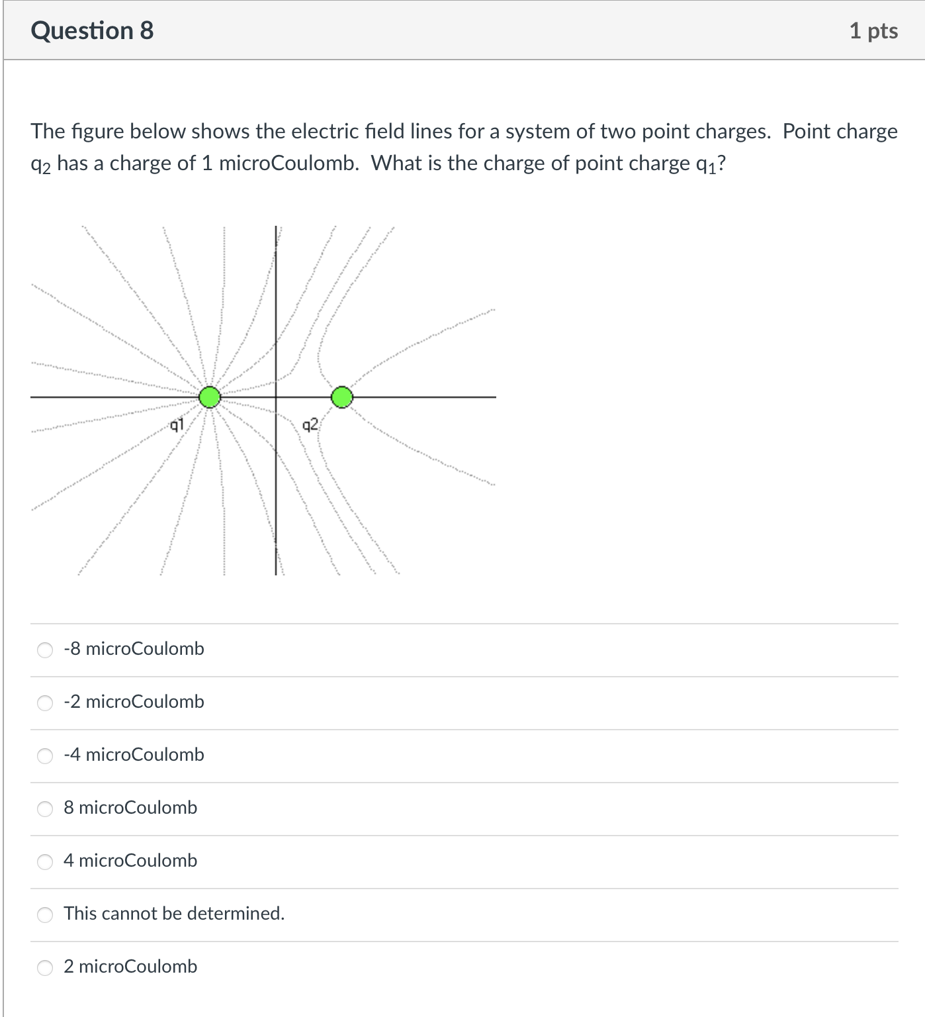Click the 2 microCoulomb answer text
The height and width of the screenshot is (1017, 925).
pos(130,967)
